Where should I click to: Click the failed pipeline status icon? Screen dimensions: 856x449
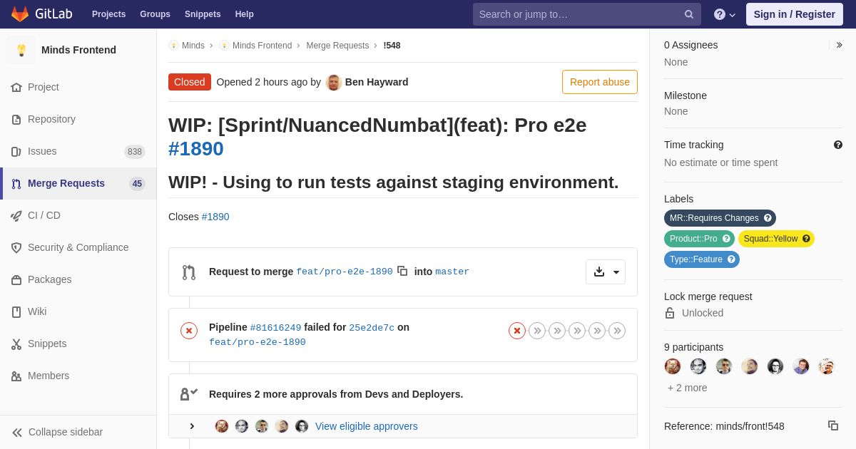pyautogui.click(x=189, y=331)
